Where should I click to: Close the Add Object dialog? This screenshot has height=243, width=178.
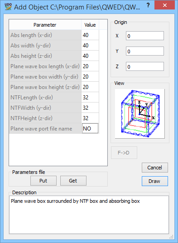[x=164, y=5]
